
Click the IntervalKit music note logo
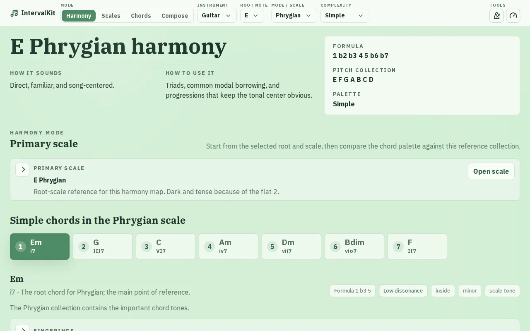click(x=14, y=13)
